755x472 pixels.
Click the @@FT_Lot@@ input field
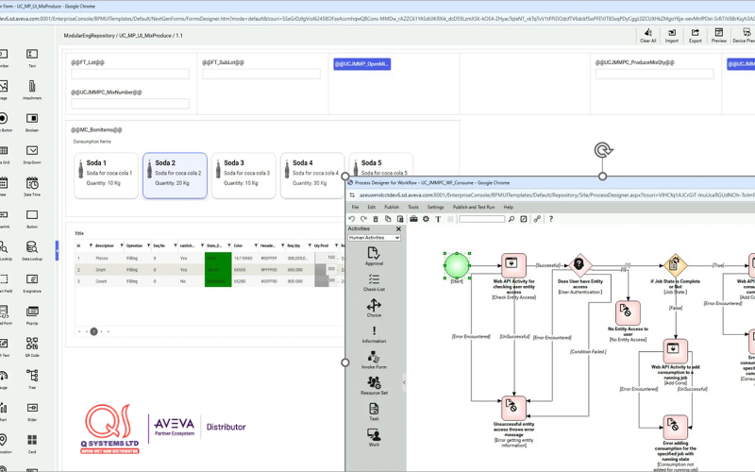coord(130,74)
